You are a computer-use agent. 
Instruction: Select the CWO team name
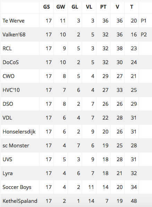(x=8, y=76)
